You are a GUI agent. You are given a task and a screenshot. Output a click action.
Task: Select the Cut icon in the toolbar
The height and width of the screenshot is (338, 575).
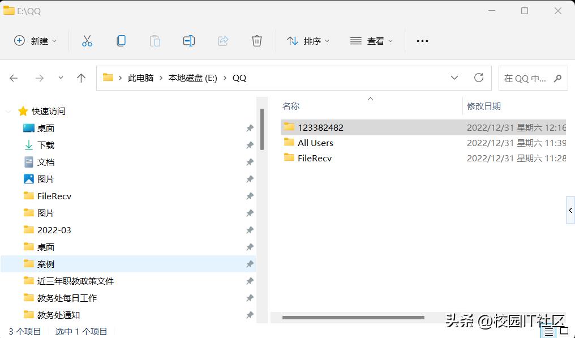87,40
